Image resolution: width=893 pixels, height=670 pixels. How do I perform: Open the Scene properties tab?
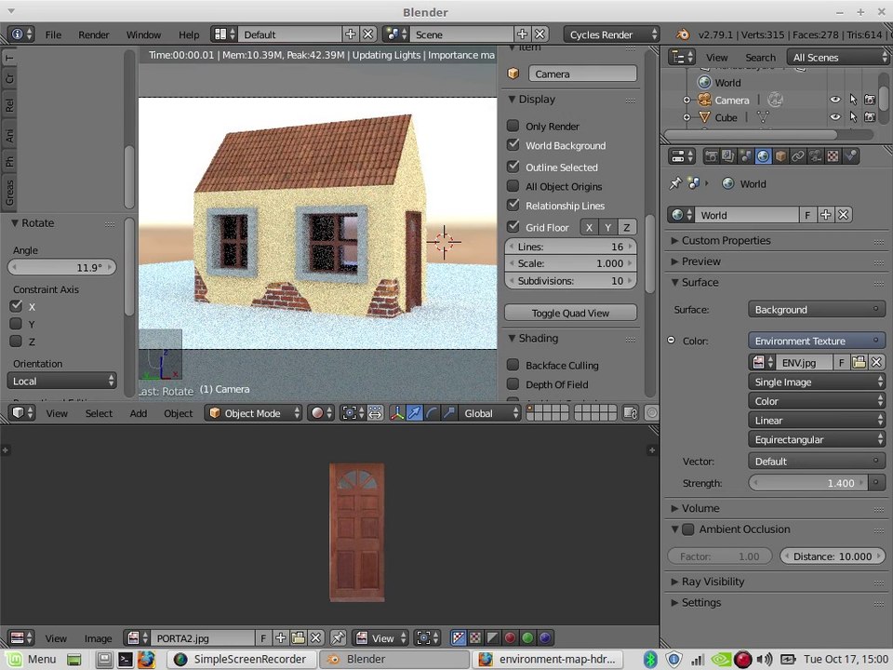tap(745, 156)
